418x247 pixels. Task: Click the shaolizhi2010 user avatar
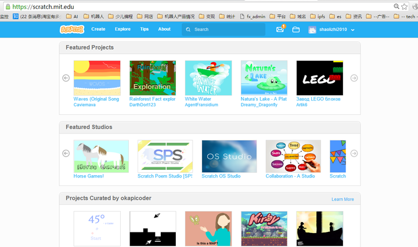point(312,30)
